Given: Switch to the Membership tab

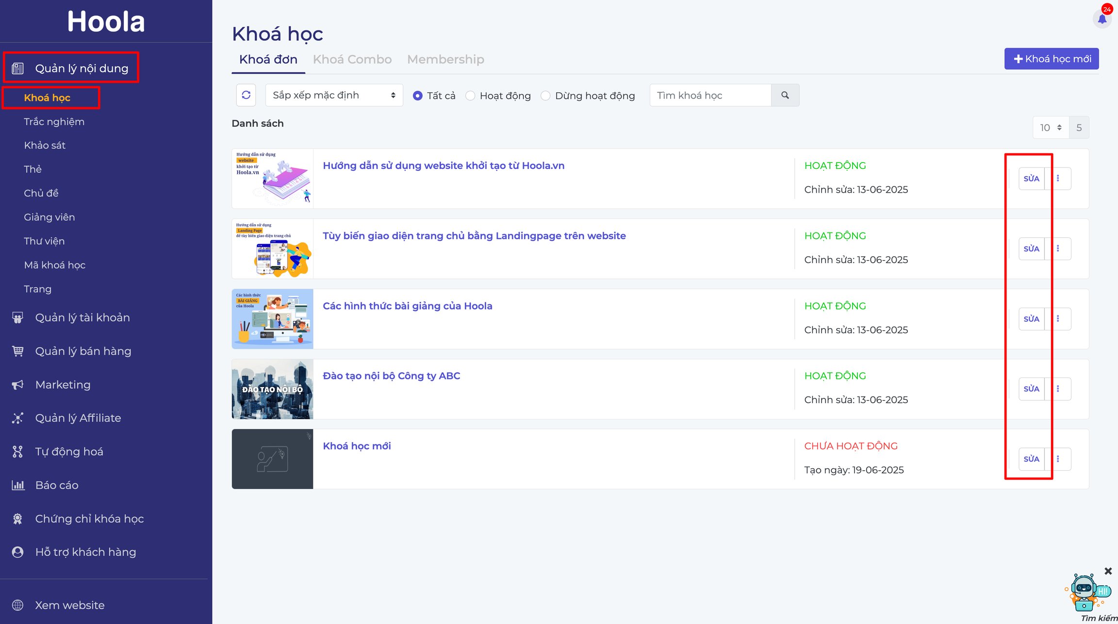Looking at the screenshot, I should pos(445,59).
